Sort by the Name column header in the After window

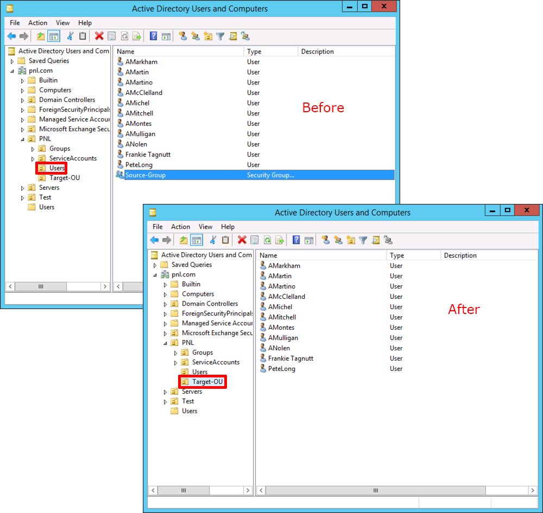click(x=320, y=255)
